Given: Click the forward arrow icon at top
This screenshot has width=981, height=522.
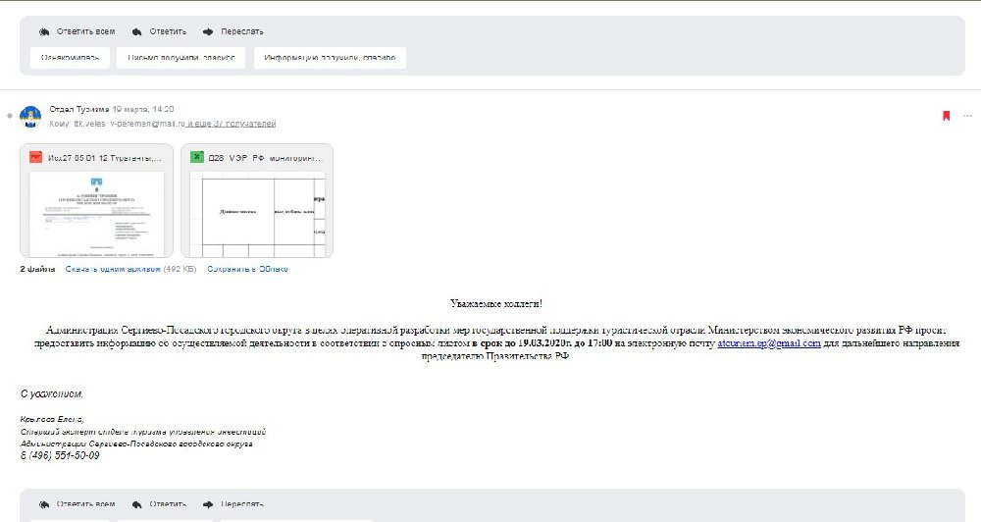Looking at the screenshot, I should pos(209,31).
